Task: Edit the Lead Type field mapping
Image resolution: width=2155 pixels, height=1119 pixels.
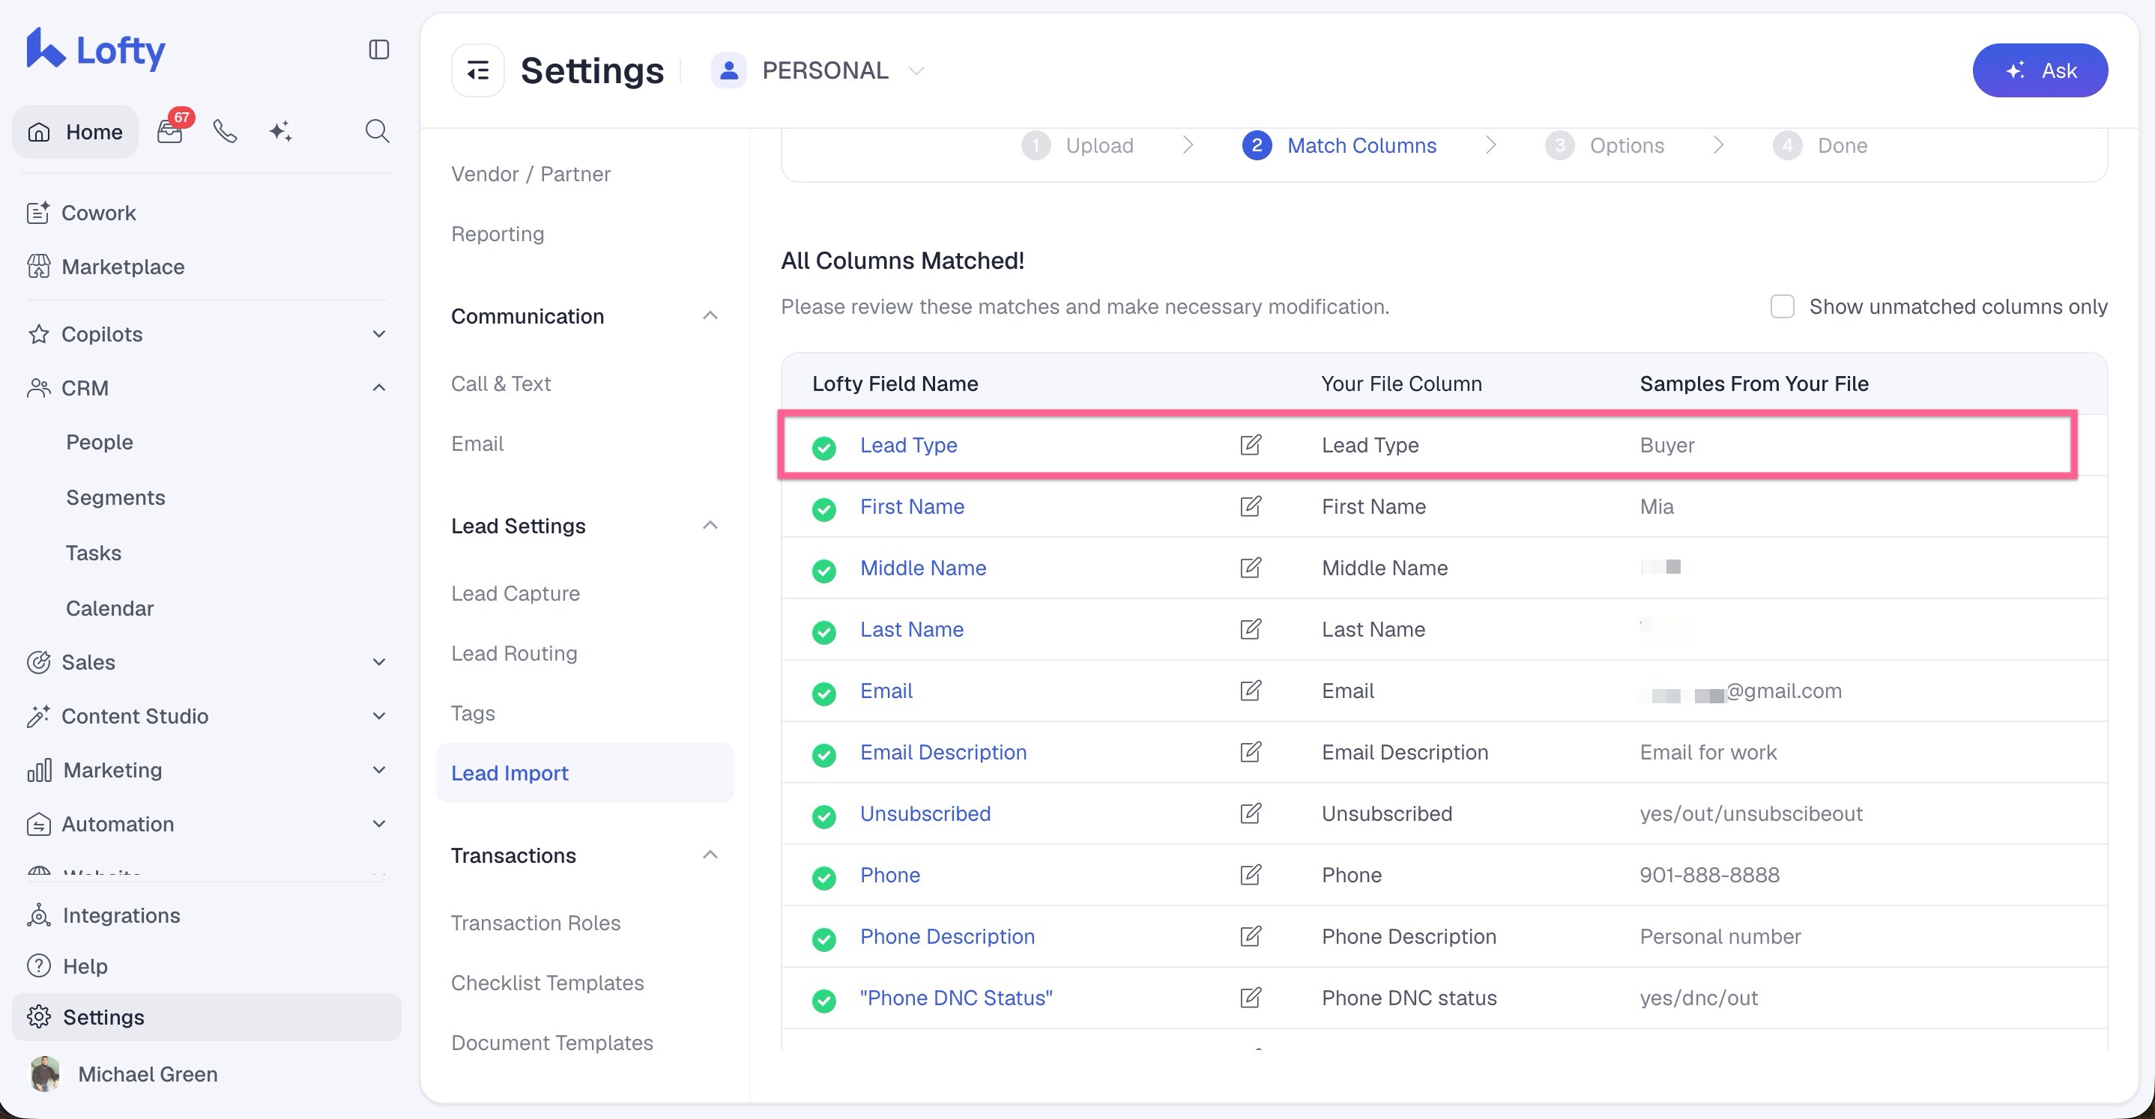Action: point(1250,445)
